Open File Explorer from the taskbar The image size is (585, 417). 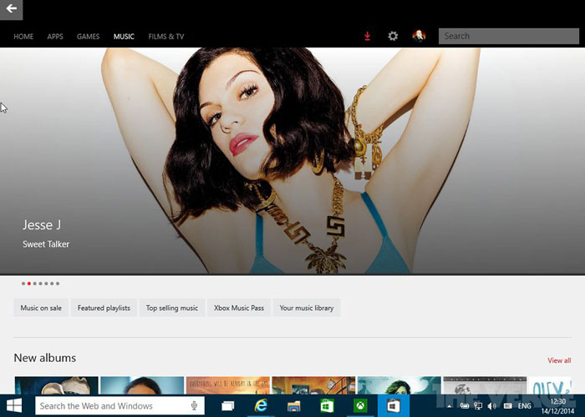coord(293,406)
